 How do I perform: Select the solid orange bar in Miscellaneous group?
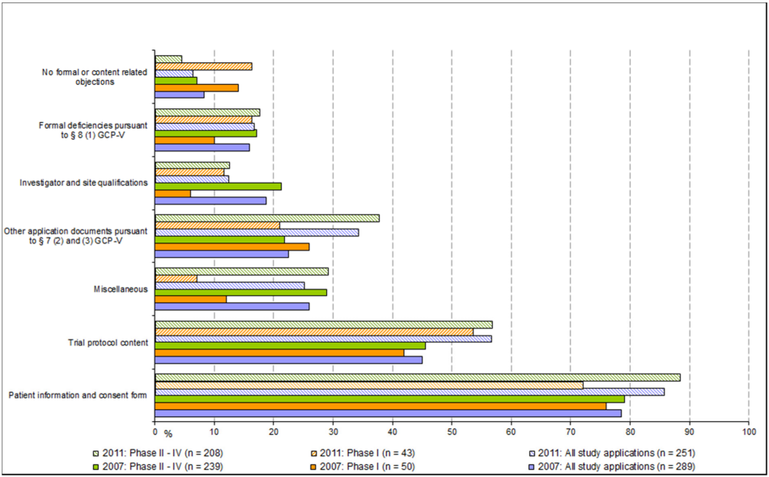pyautogui.click(x=190, y=298)
